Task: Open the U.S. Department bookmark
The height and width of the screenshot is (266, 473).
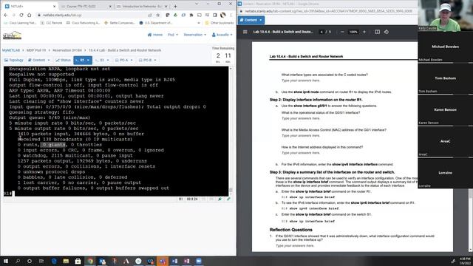Action: tap(156, 23)
